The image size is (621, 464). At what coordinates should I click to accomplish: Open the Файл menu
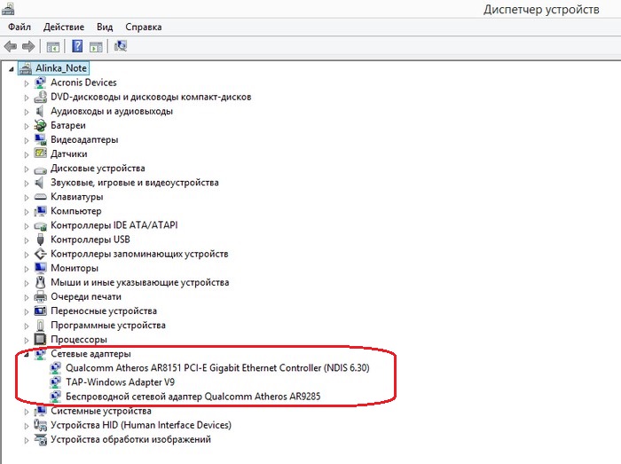pos(20,27)
